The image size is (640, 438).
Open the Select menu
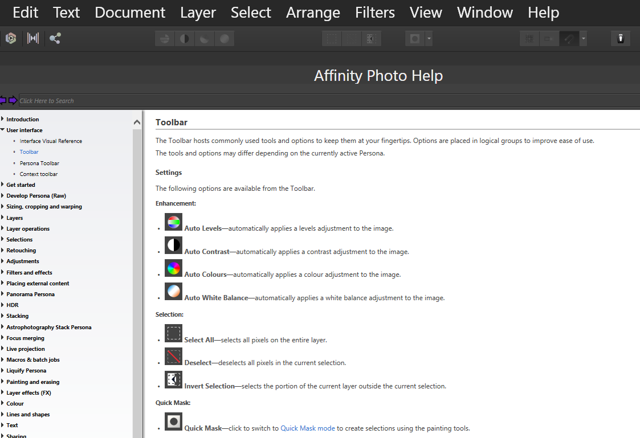[251, 12]
